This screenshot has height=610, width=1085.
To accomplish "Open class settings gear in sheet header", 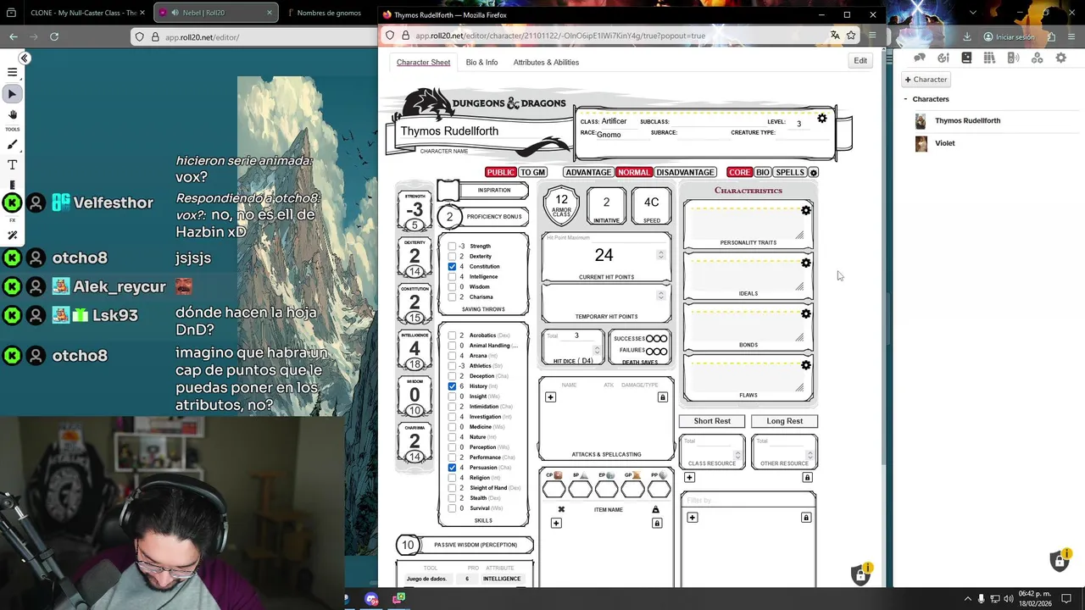I will pyautogui.click(x=821, y=119).
